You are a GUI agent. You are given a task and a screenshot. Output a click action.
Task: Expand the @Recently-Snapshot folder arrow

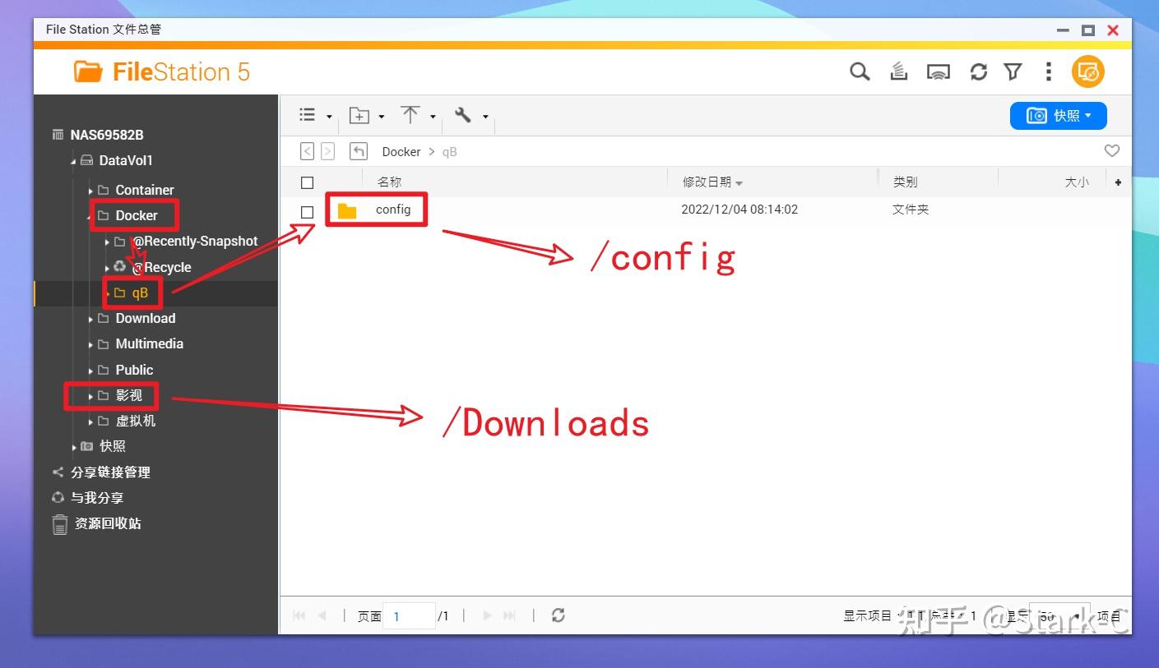point(107,242)
